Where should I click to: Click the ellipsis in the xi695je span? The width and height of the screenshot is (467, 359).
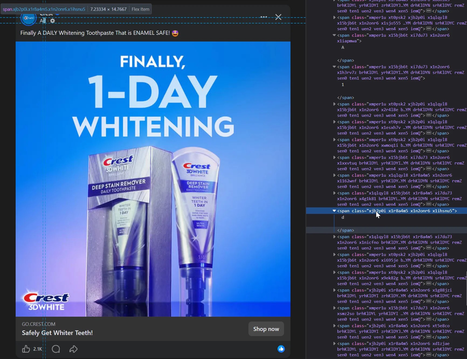pyautogui.click(x=429, y=266)
